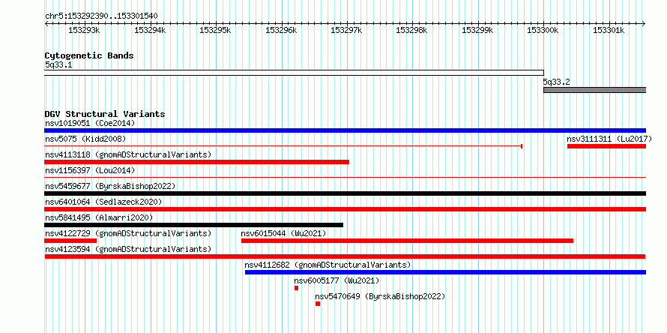This screenshot has width=667, height=333.
Task: Click the nsv6015044 (Wu2021) label
Action: (x=284, y=233)
